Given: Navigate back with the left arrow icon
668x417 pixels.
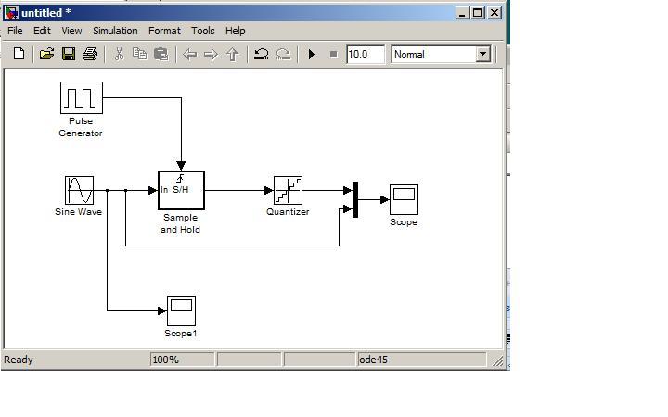Looking at the screenshot, I should coord(189,55).
